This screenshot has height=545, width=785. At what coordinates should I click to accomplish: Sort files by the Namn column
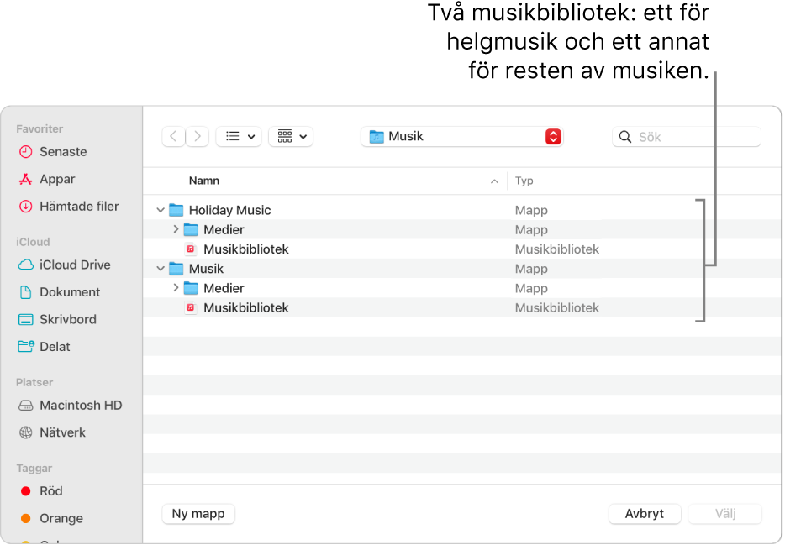click(x=204, y=181)
